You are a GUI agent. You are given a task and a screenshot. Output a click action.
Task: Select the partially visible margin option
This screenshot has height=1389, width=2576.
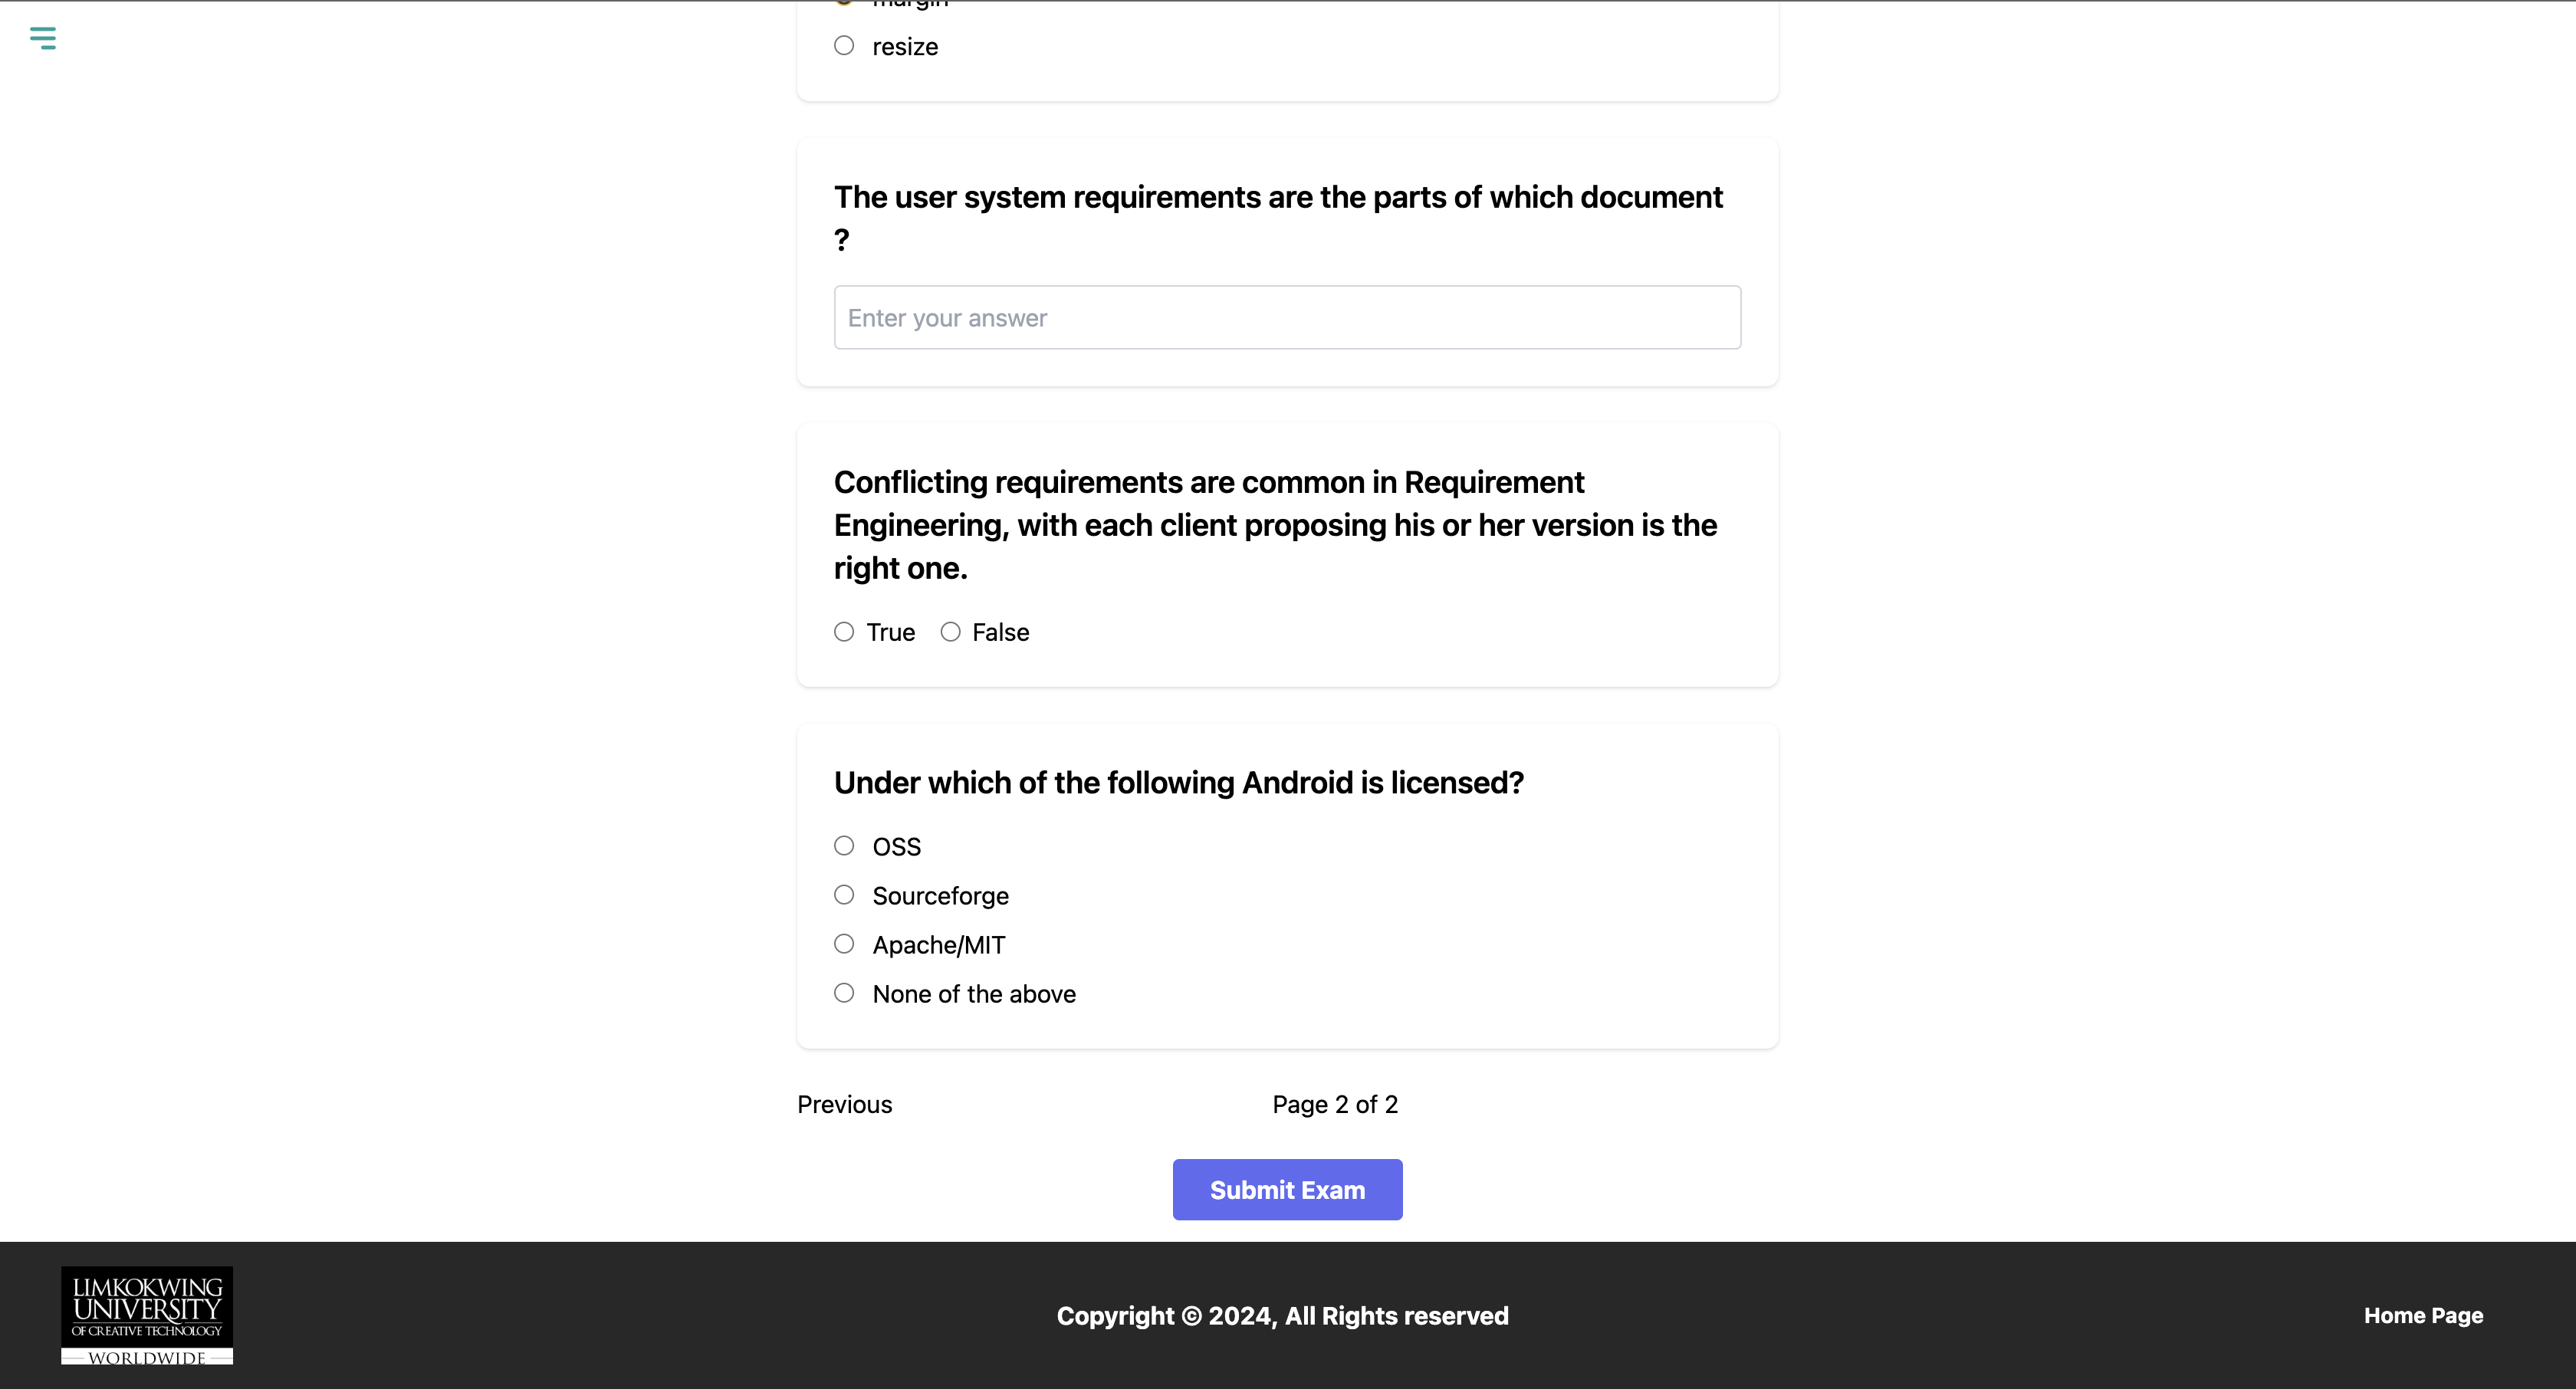[844, 3]
